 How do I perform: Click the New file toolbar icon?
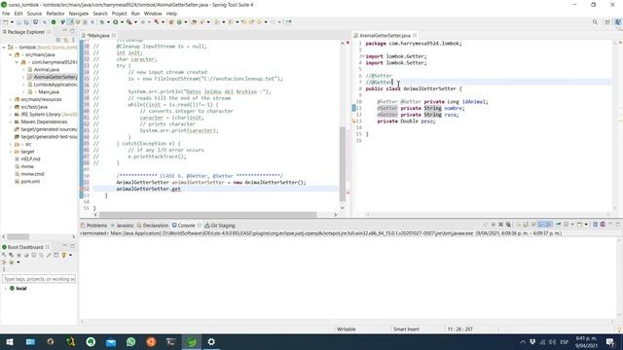point(6,22)
